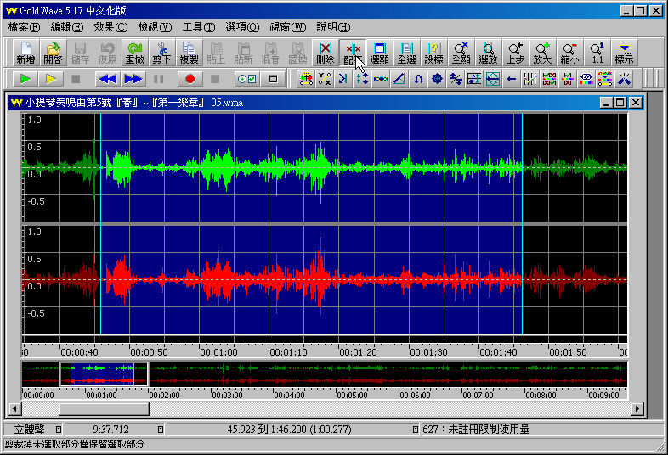Open the 標示 dropdown in toolbar
The image size is (668, 455).
(625, 53)
